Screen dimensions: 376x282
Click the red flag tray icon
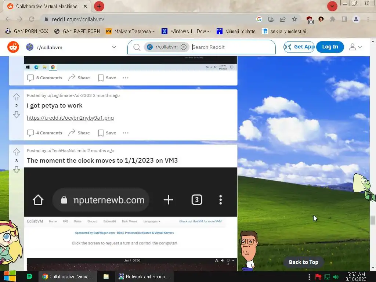click(x=318, y=277)
